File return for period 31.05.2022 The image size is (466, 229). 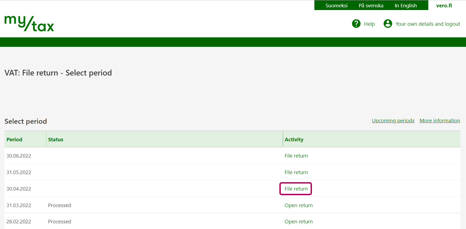pyautogui.click(x=296, y=172)
